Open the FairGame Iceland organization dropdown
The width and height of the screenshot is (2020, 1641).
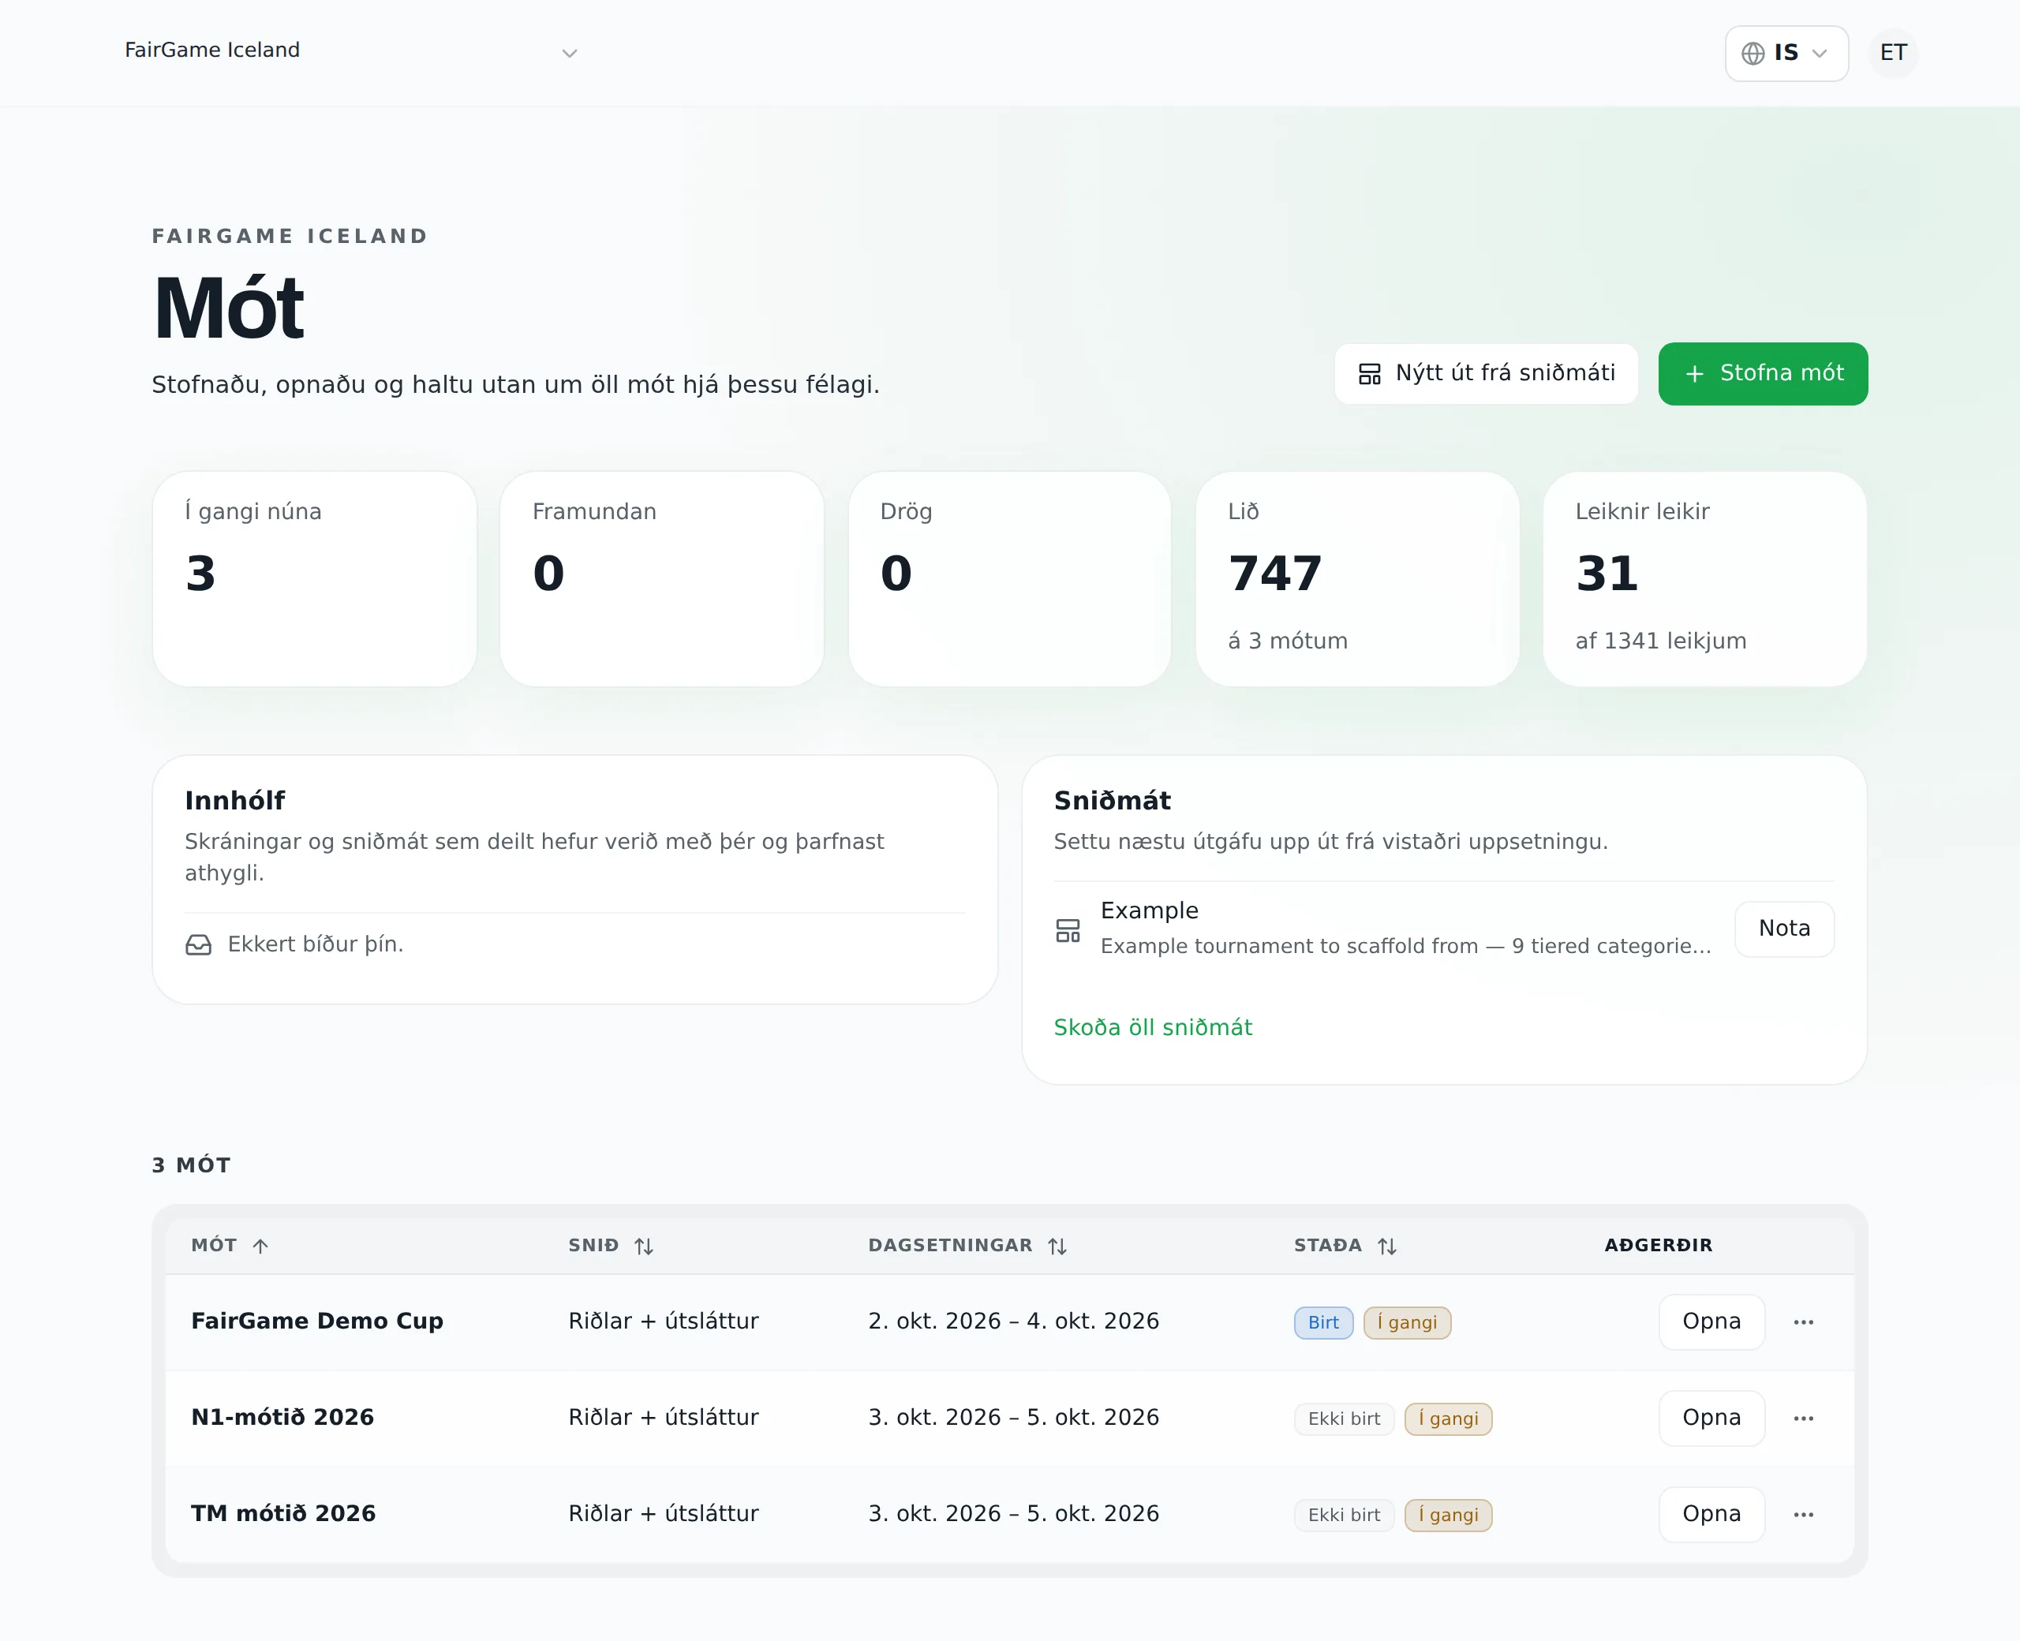coord(350,51)
